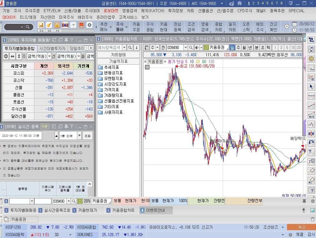The height and width of the screenshot is (238, 316).
Task: Click the 관심종목 toolbar button
Action: [177, 27]
